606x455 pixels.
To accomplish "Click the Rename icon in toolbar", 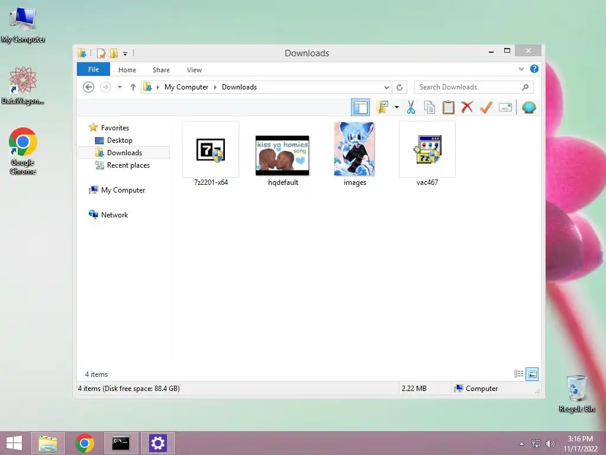I will pyautogui.click(x=505, y=107).
